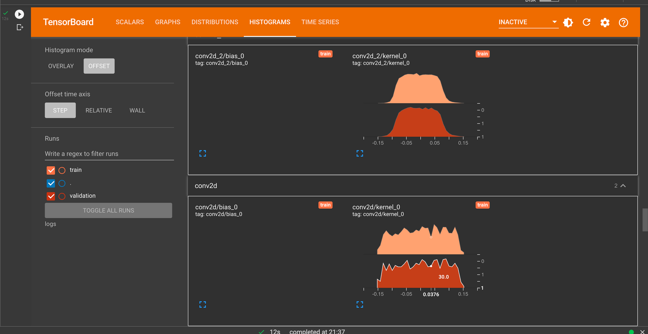Close the output status bar with X

(x=642, y=331)
